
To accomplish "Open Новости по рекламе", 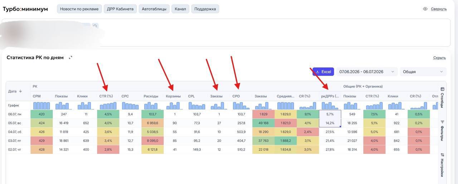I will coord(79,9).
